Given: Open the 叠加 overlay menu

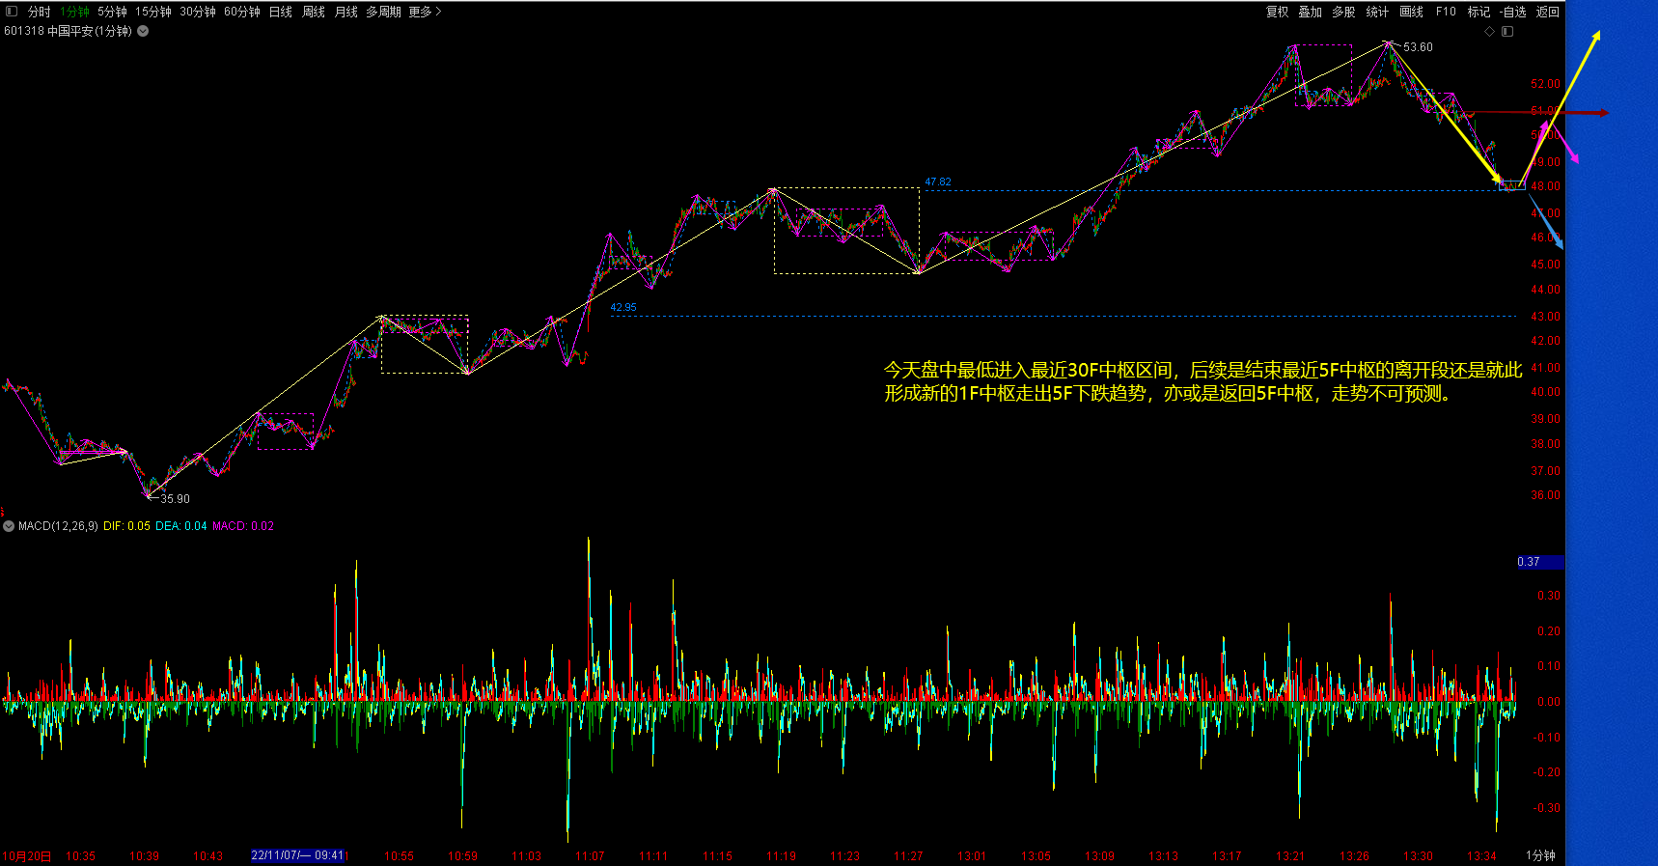Looking at the screenshot, I should pyautogui.click(x=1310, y=12).
